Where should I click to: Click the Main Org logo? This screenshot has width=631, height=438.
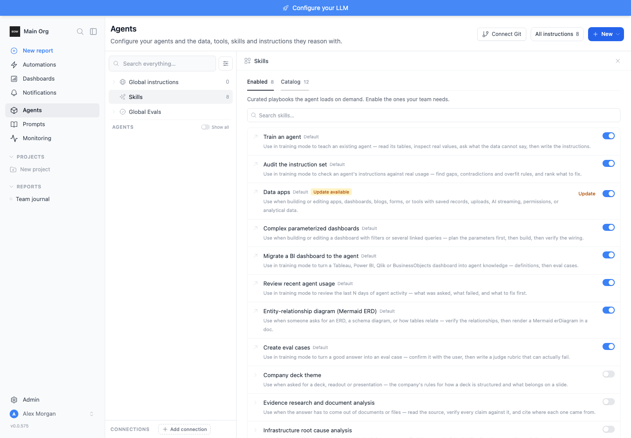click(x=15, y=32)
